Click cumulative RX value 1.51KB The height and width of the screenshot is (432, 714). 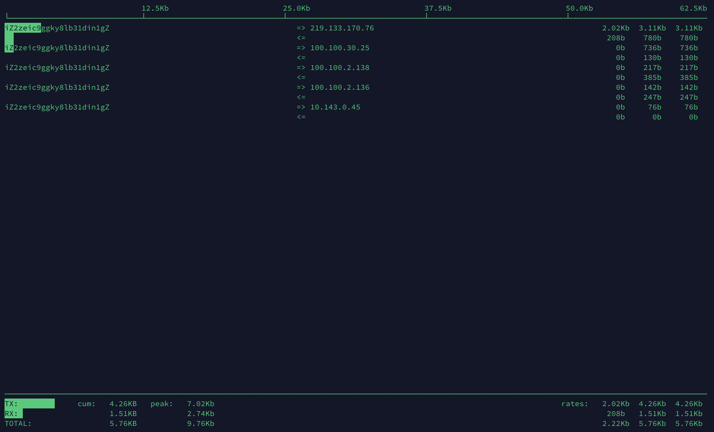point(123,414)
